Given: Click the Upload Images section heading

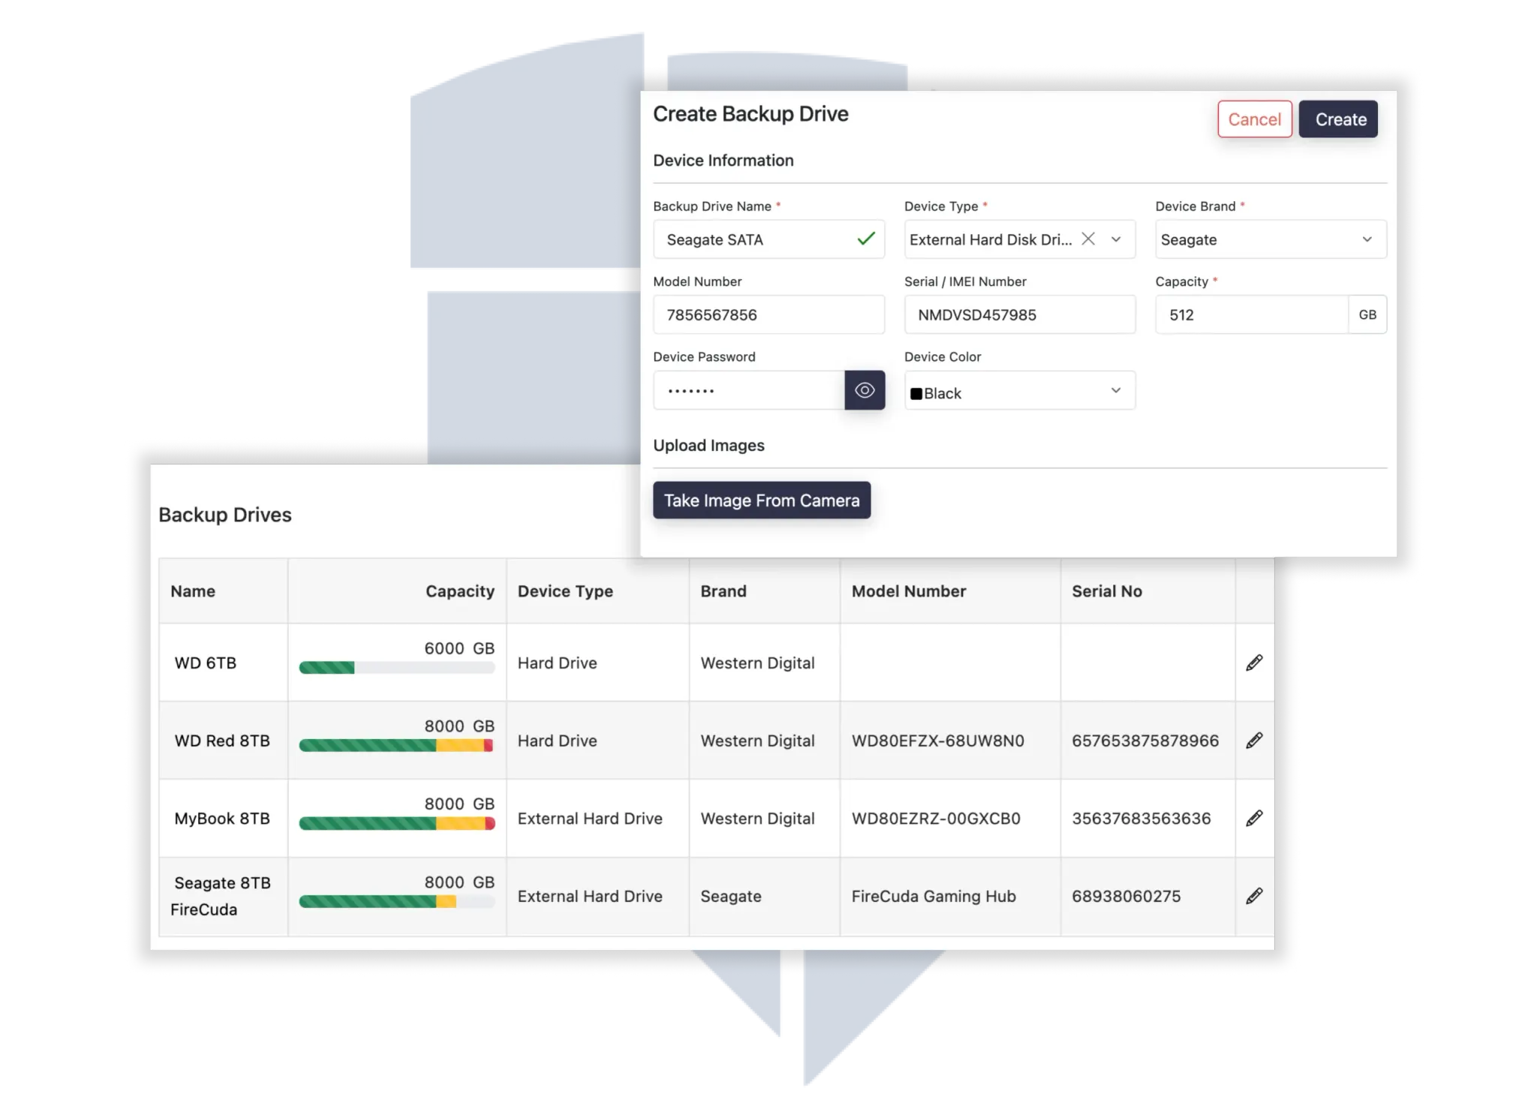Looking at the screenshot, I should coord(708,446).
